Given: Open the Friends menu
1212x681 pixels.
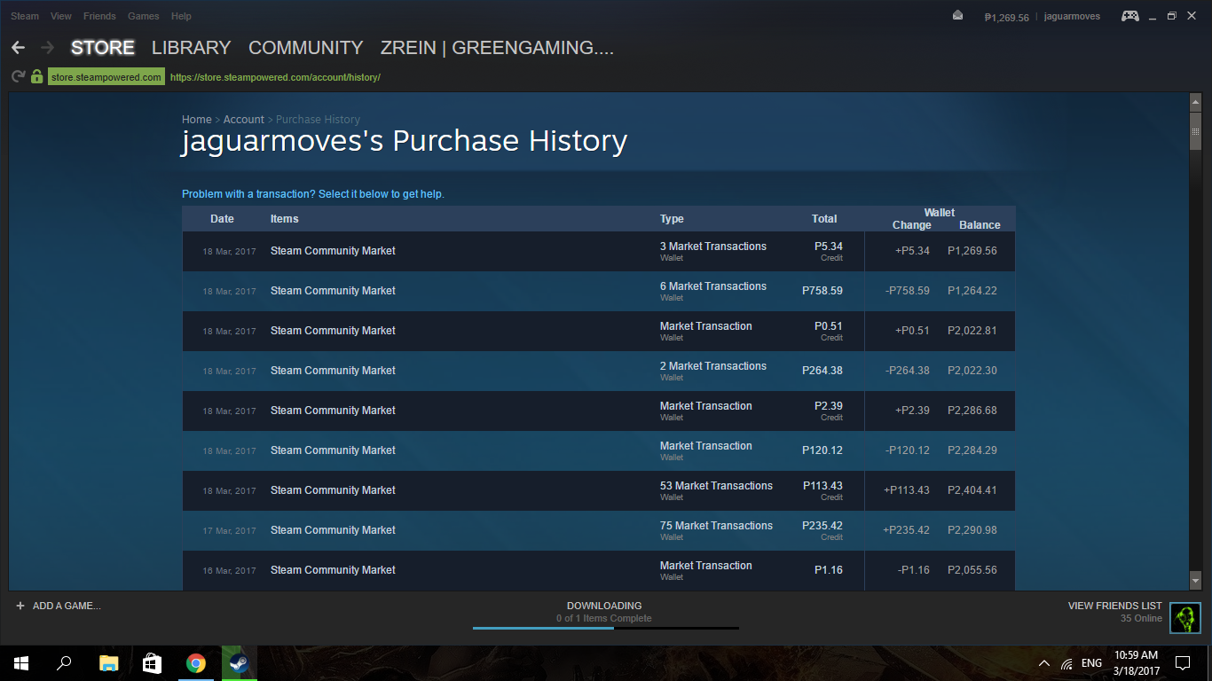Looking at the screenshot, I should (x=99, y=16).
